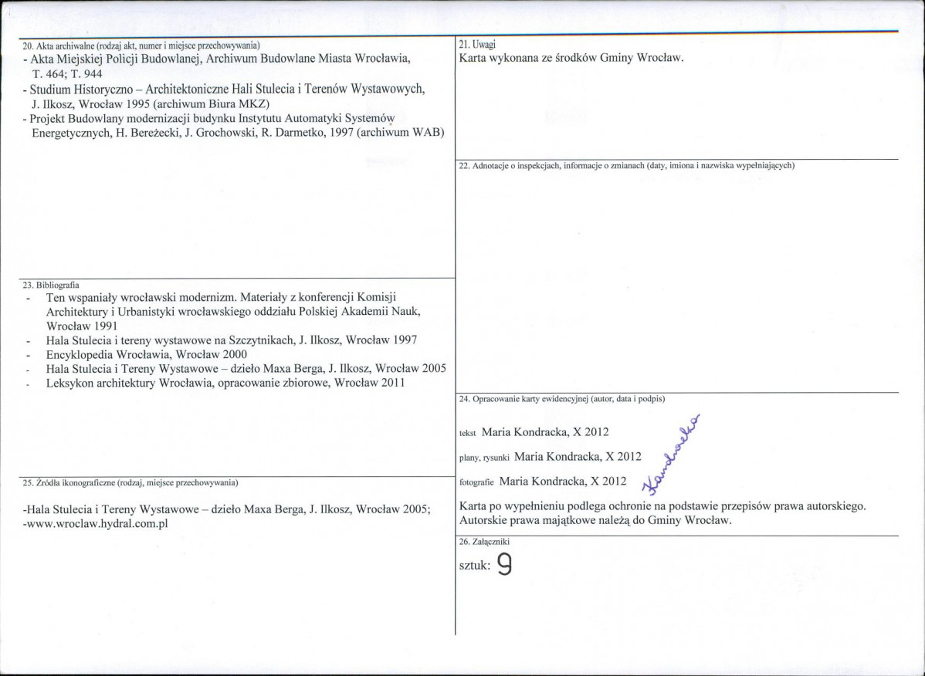Click the 'Akta Miejskiej Policji Budowlanej' entry
Viewport: 925px width, 676px height.
[x=220, y=59]
